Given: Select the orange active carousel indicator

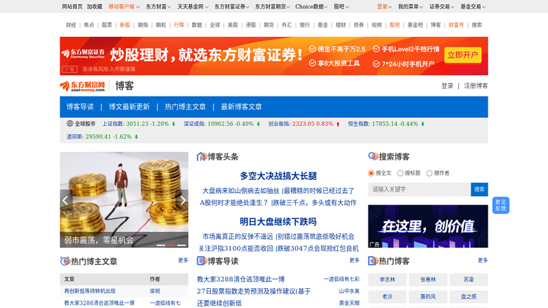Looking at the screenshot, I should coord(171,245).
